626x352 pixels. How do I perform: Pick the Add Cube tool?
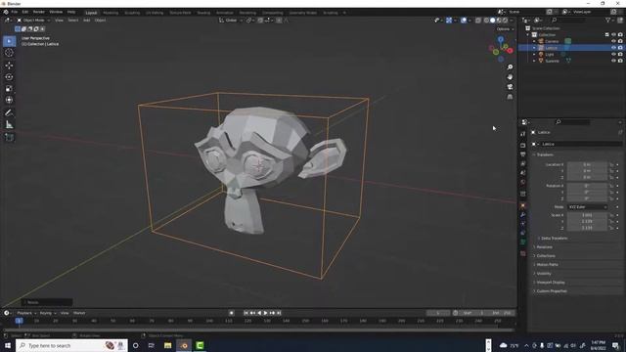tap(9, 137)
